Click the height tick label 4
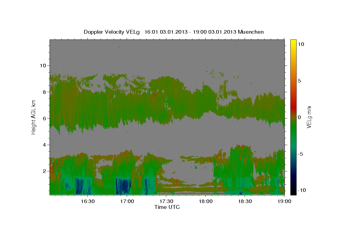 (45, 145)
